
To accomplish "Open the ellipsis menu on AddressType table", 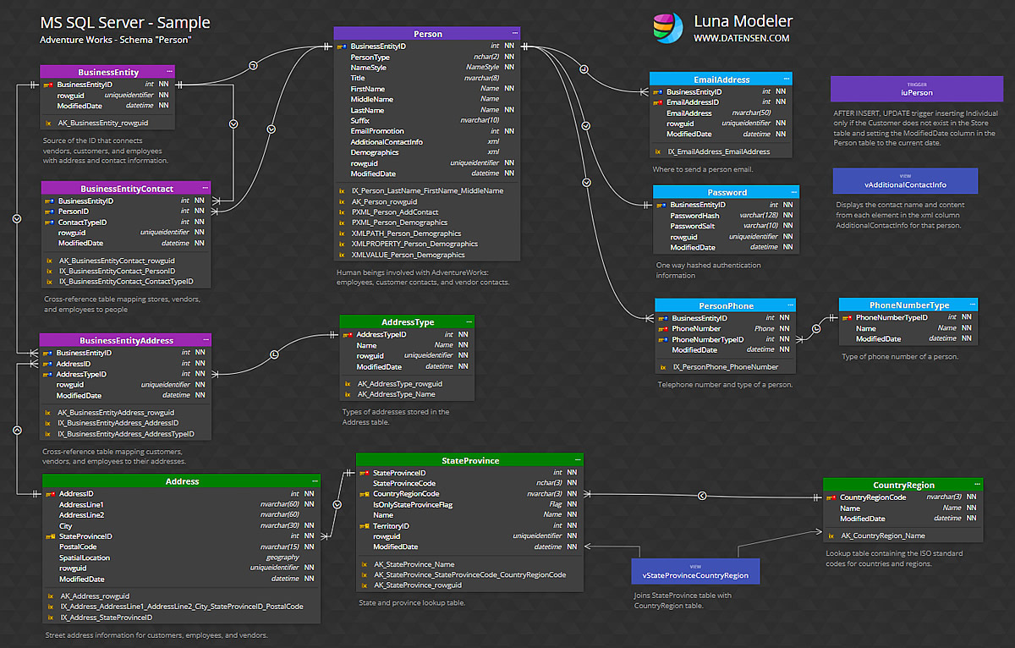I will tap(468, 322).
